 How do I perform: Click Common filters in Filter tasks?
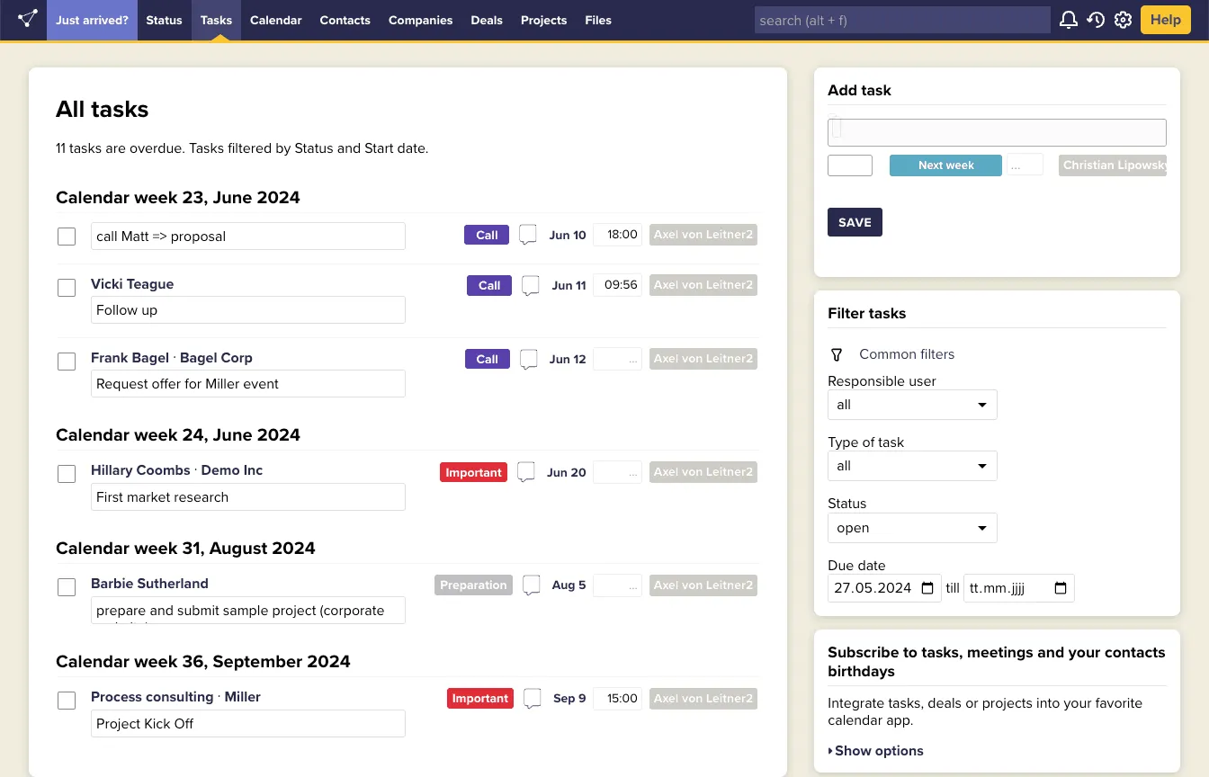point(907,354)
